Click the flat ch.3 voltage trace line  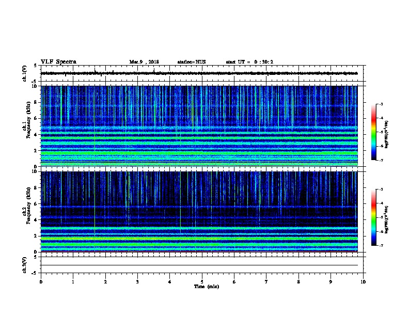(x=199, y=265)
